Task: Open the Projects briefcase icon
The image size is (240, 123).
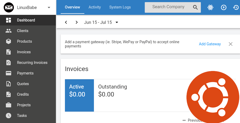Action: [9, 105]
